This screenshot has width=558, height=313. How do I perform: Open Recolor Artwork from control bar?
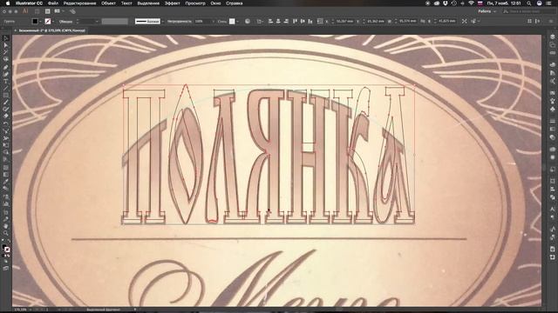click(248, 21)
